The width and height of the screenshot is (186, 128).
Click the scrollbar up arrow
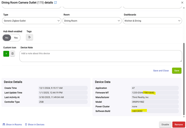[x=184, y=8]
